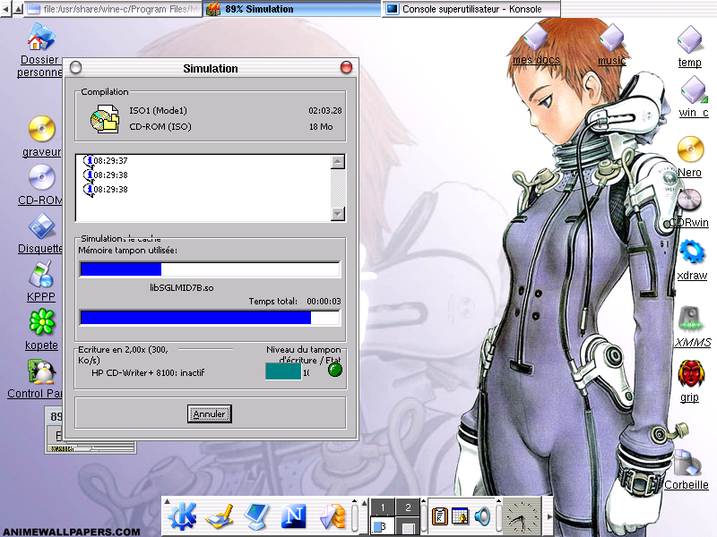Click the up arrow left of the pager
This screenshot has height=537, width=717.
pos(365,502)
